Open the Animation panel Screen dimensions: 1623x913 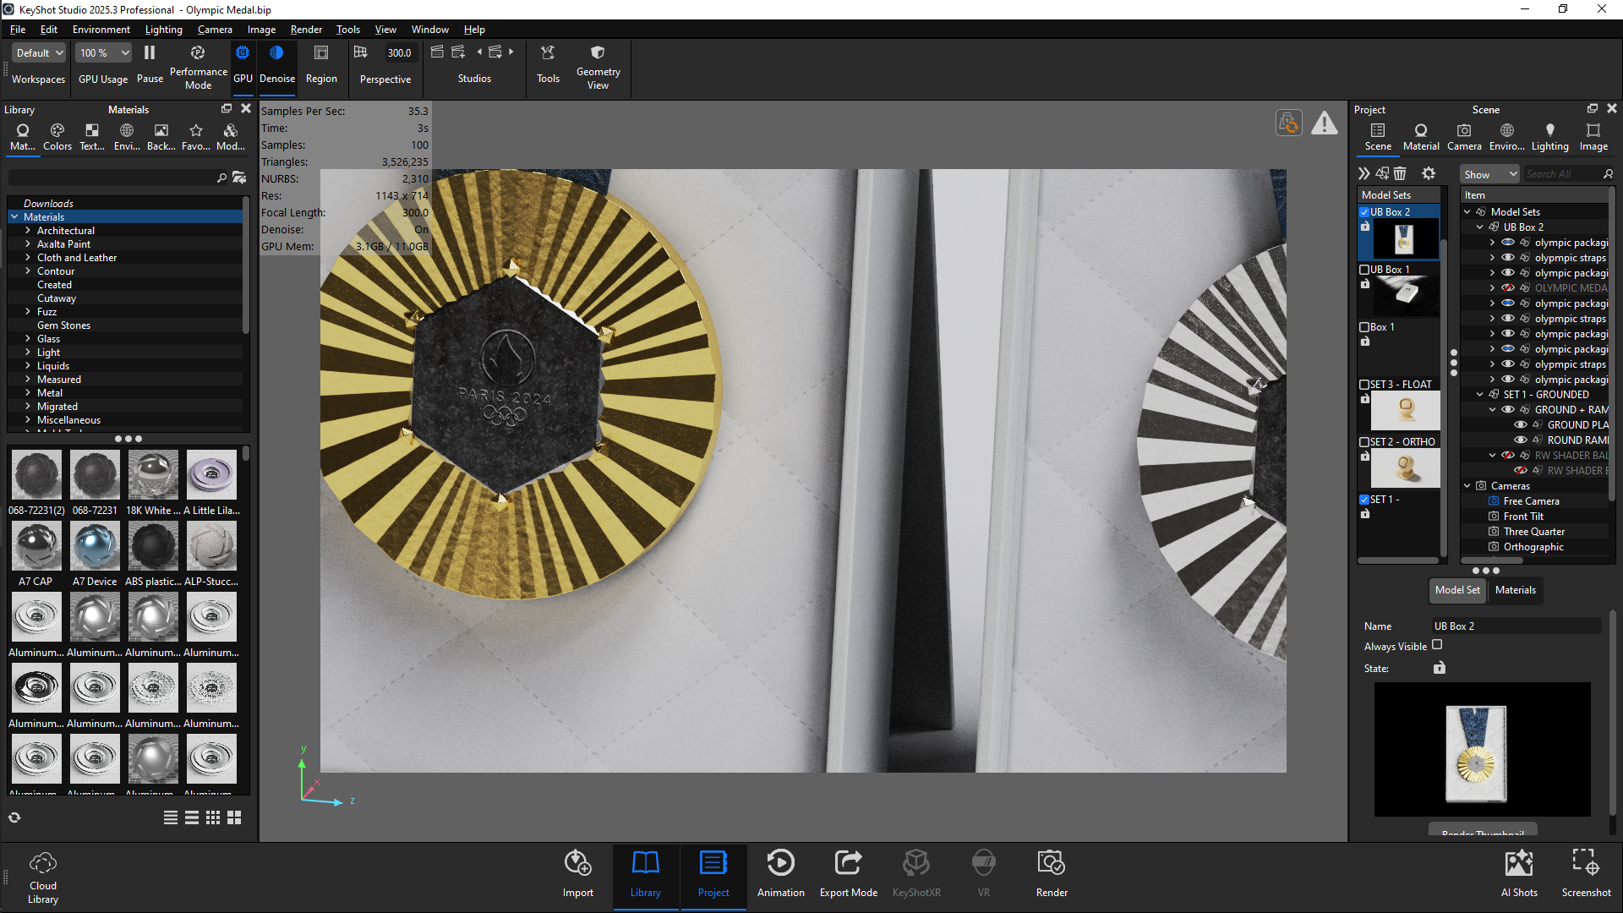coord(780,872)
